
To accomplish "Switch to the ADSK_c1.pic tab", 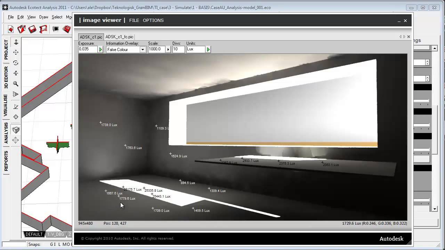I will point(91,37).
